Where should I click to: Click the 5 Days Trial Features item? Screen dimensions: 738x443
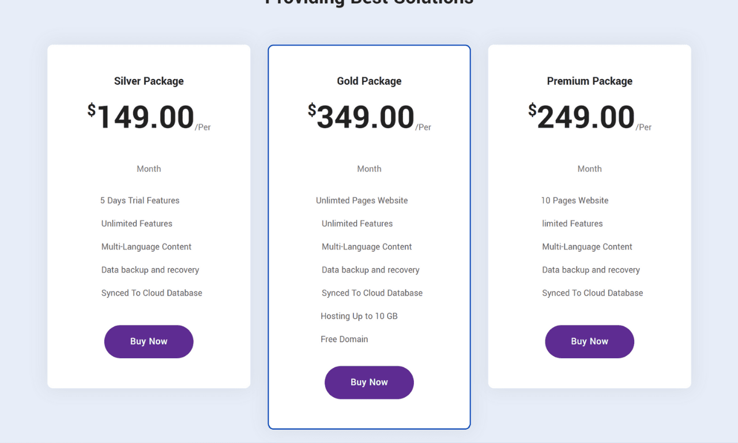tap(140, 201)
